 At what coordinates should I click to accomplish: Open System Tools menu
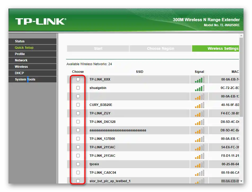coord(33,79)
